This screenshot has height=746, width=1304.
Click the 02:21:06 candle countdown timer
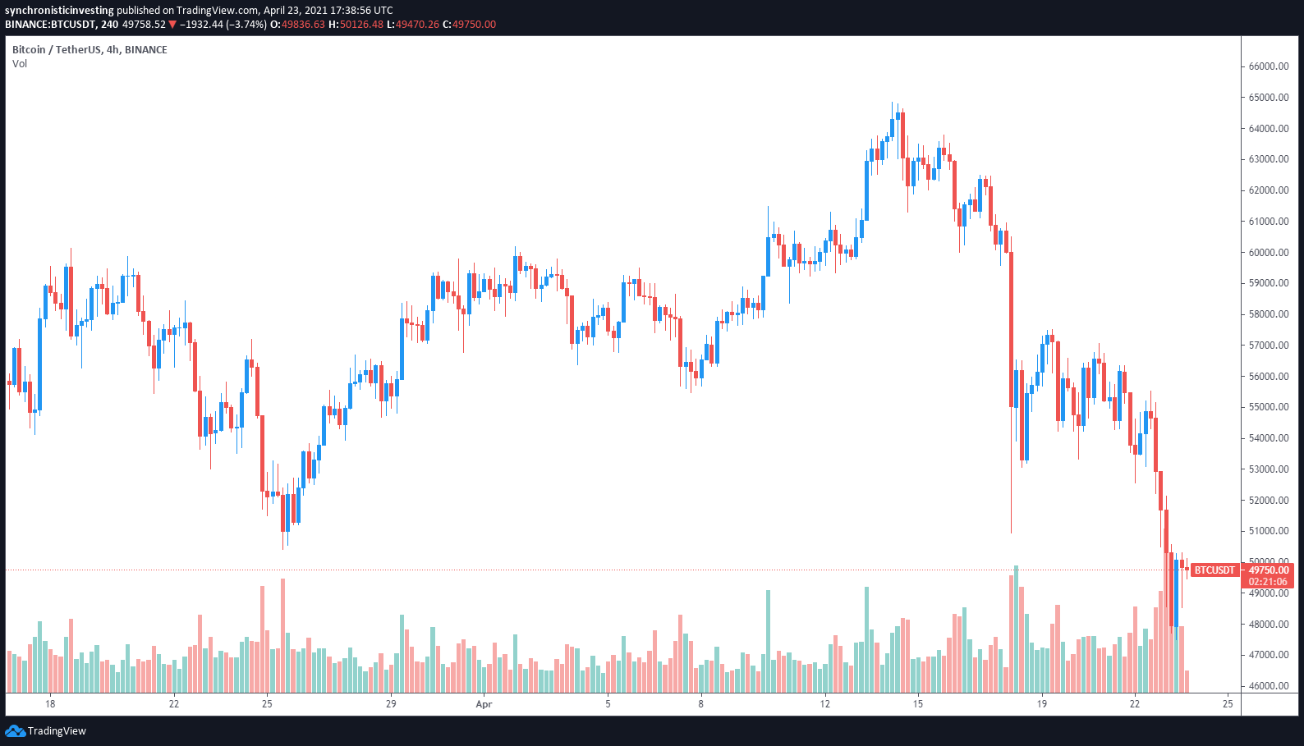tap(1268, 582)
